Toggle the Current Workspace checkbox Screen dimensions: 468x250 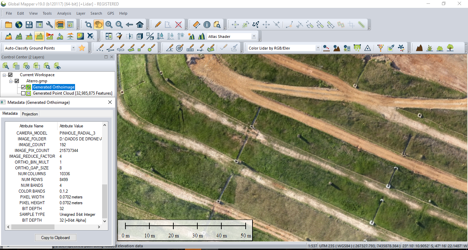10,75
